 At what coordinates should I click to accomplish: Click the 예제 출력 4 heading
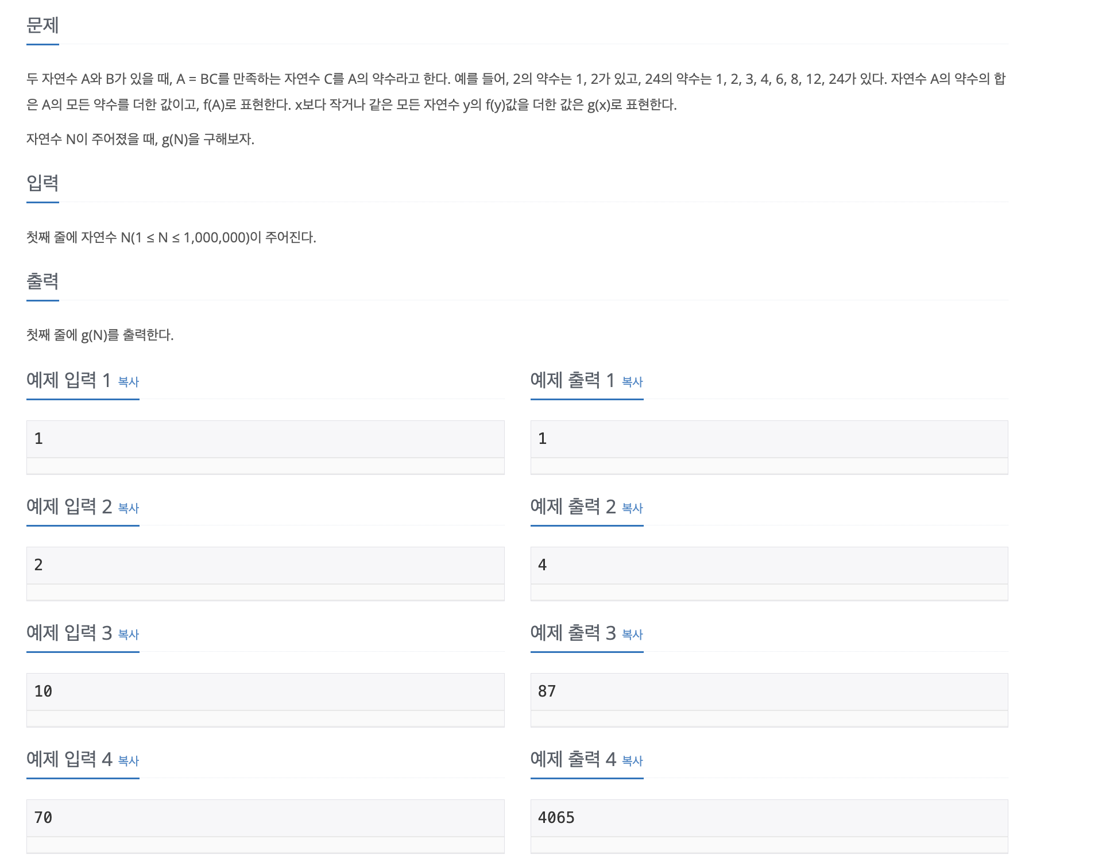pos(573,759)
